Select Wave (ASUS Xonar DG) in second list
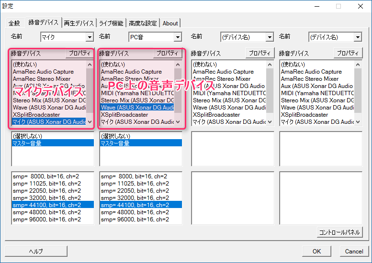 (x=137, y=107)
